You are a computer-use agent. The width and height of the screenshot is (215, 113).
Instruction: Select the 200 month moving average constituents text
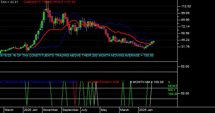(77, 56)
